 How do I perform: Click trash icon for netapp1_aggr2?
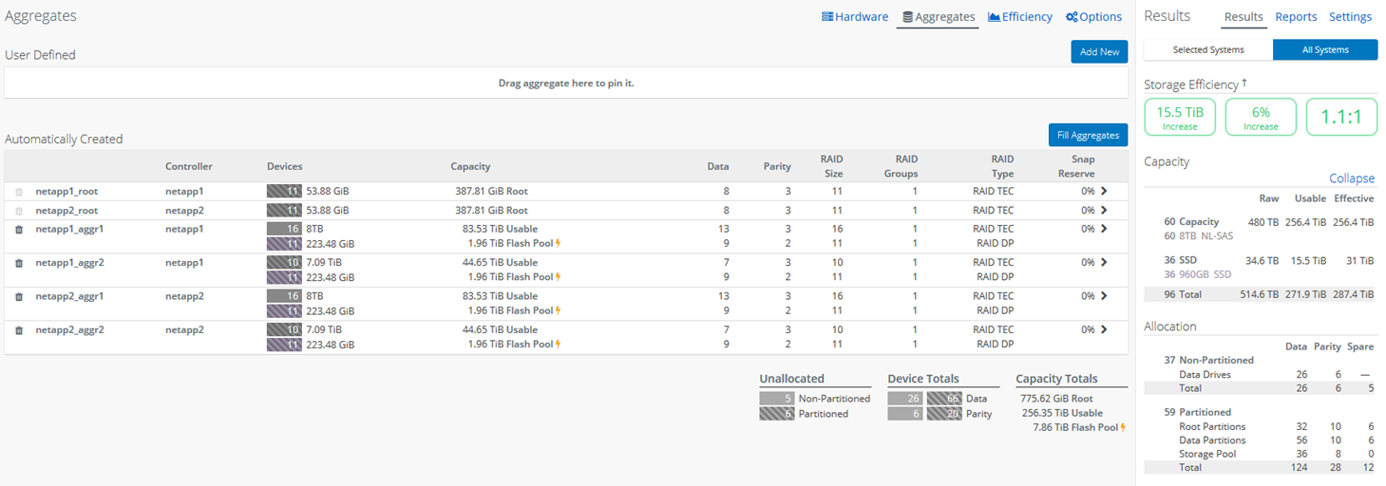(x=19, y=263)
